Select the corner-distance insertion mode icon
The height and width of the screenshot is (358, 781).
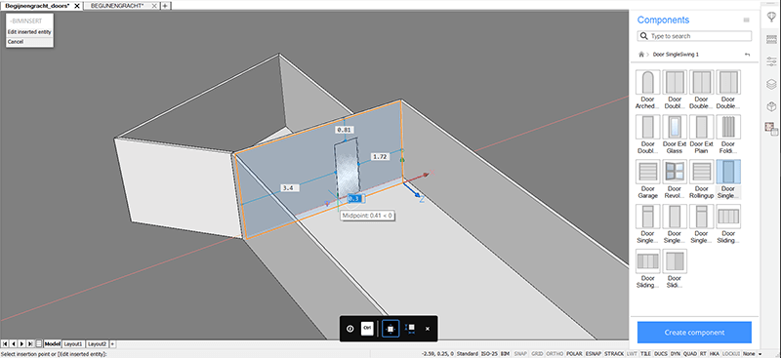point(410,328)
